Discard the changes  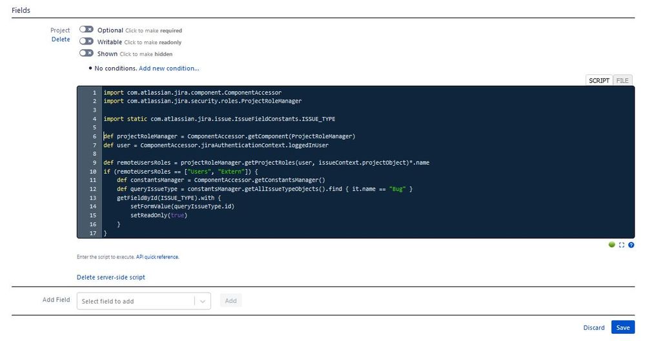pyautogui.click(x=594, y=327)
